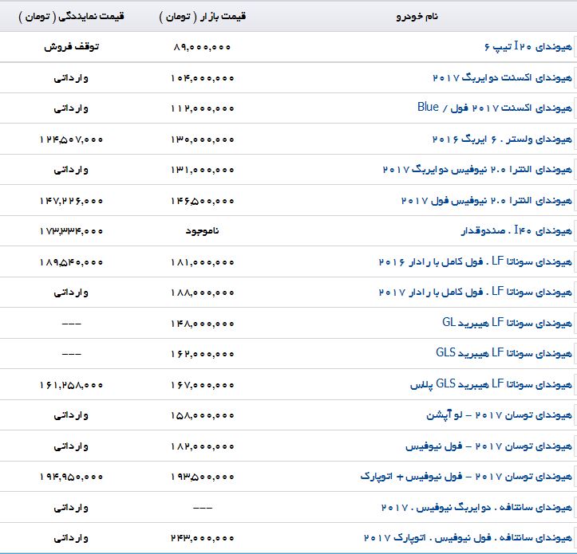
Task: Open سانتافه فول نیوفیس اتوپارک 2017 link
Action: click(x=468, y=538)
